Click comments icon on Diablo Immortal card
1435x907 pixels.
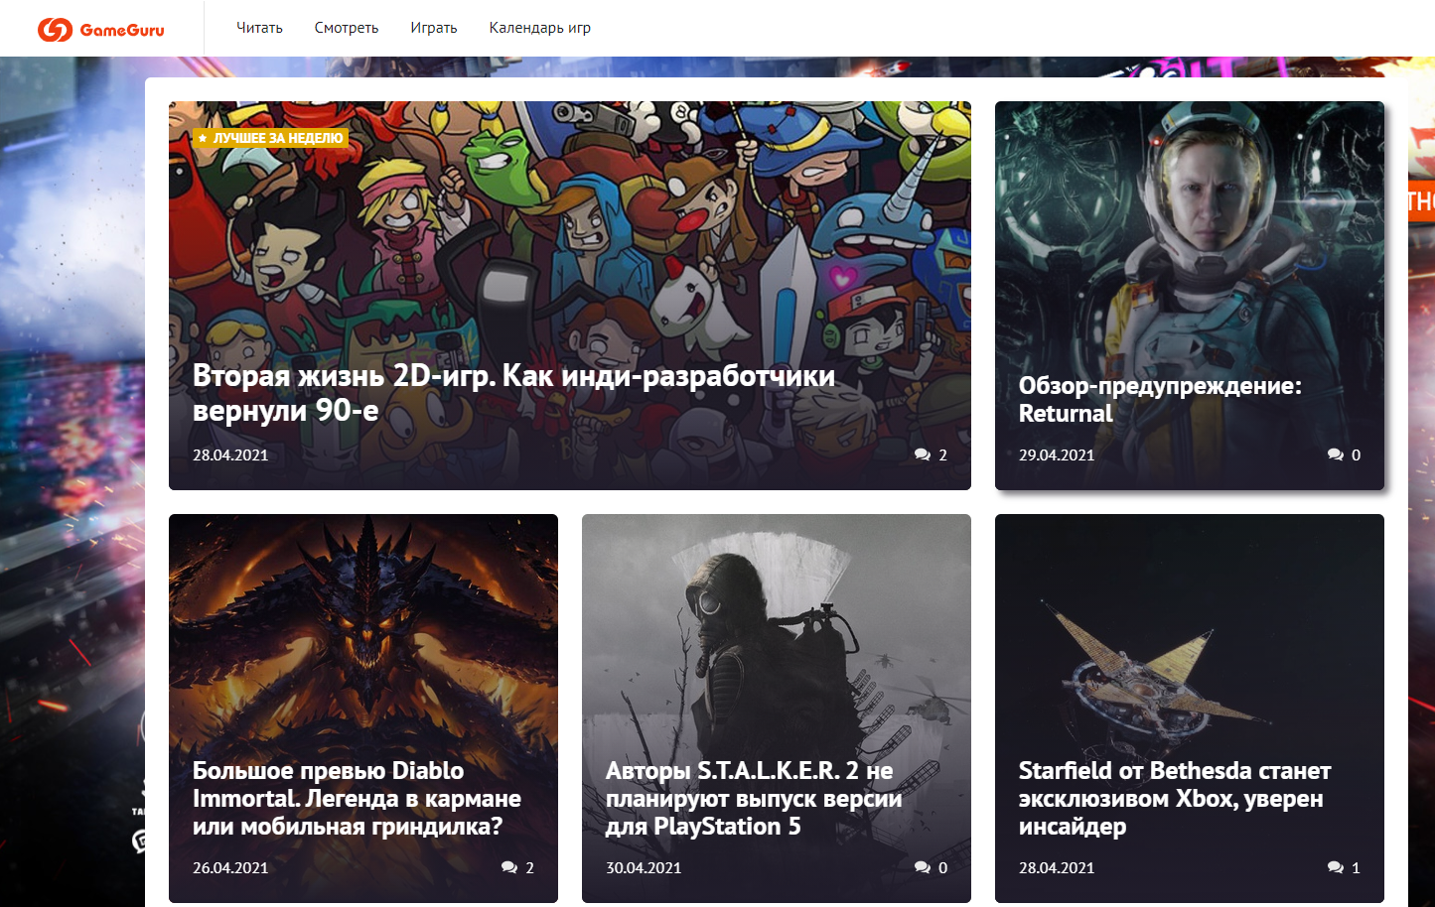[x=509, y=867]
